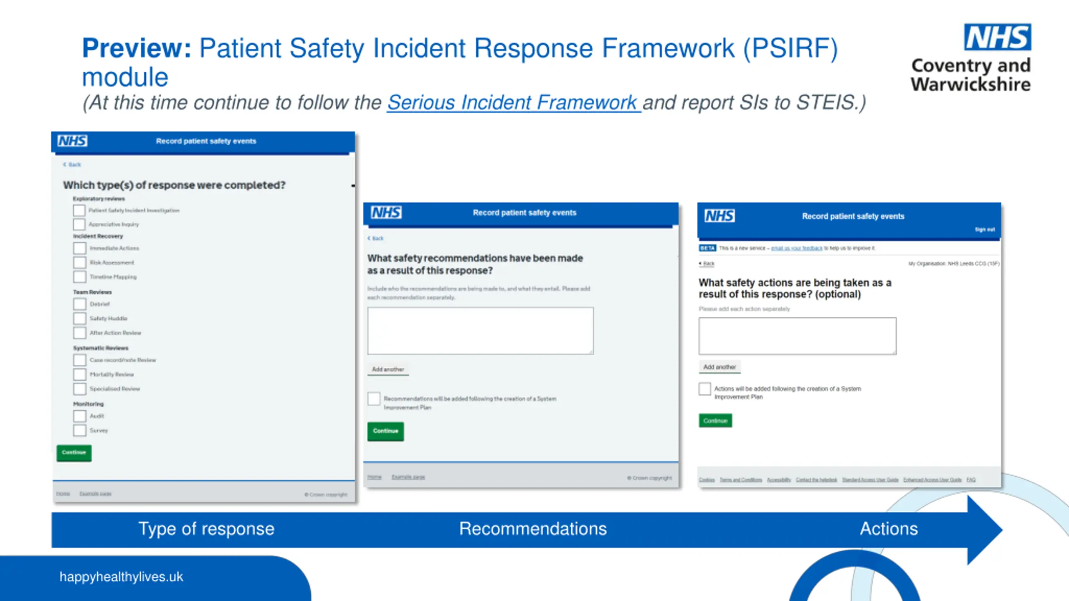Open the Cookies footer link
The height and width of the screenshot is (601, 1069).
click(707, 480)
